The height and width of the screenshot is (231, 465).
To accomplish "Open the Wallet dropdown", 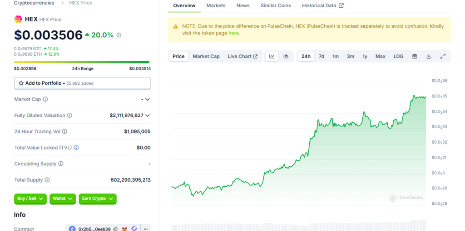I will [x=63, y=199].
